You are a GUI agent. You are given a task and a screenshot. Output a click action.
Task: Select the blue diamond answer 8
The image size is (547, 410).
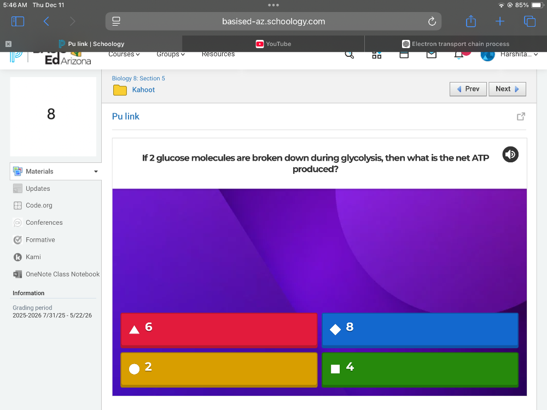[x=419, y=330]
